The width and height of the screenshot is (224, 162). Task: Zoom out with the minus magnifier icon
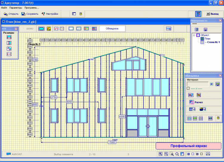coord(166,154)
